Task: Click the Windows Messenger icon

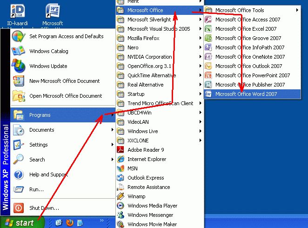Action: click(121, 215)
